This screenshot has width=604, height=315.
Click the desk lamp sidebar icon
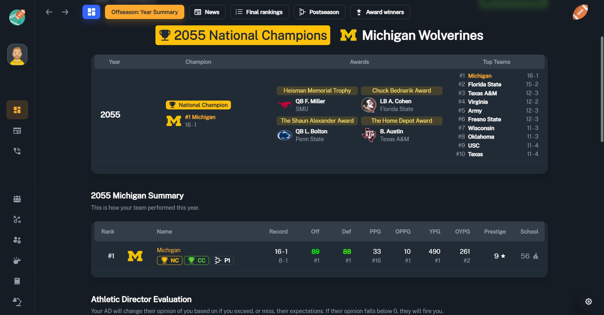pos(17,302)
